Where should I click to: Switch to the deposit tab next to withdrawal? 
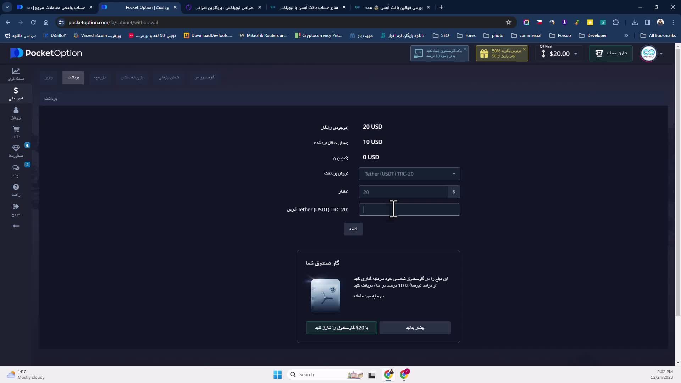(49, 77)
